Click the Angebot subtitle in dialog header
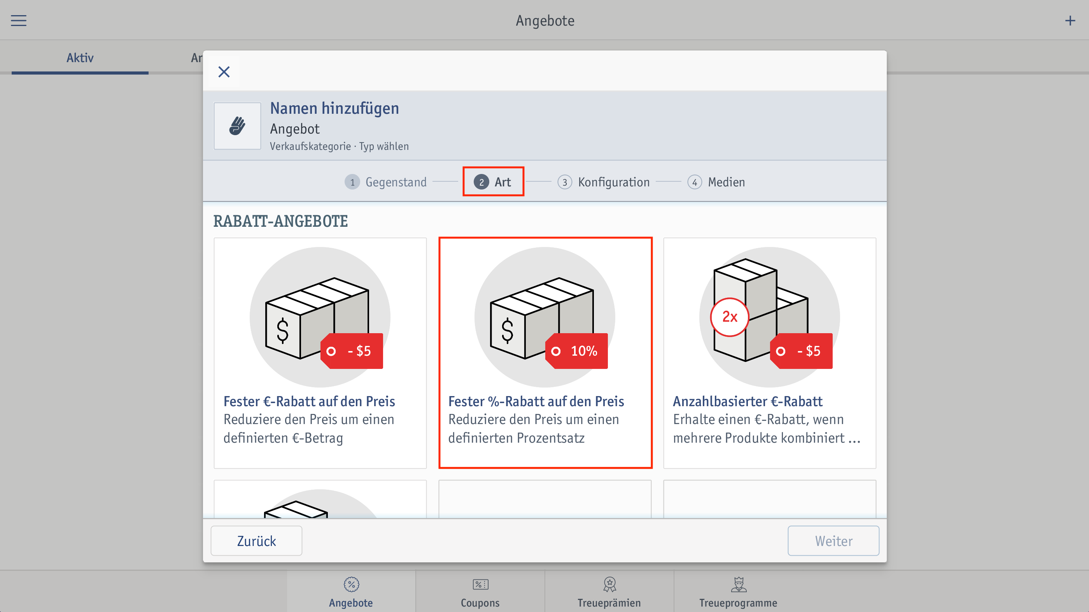 (295, 129)
